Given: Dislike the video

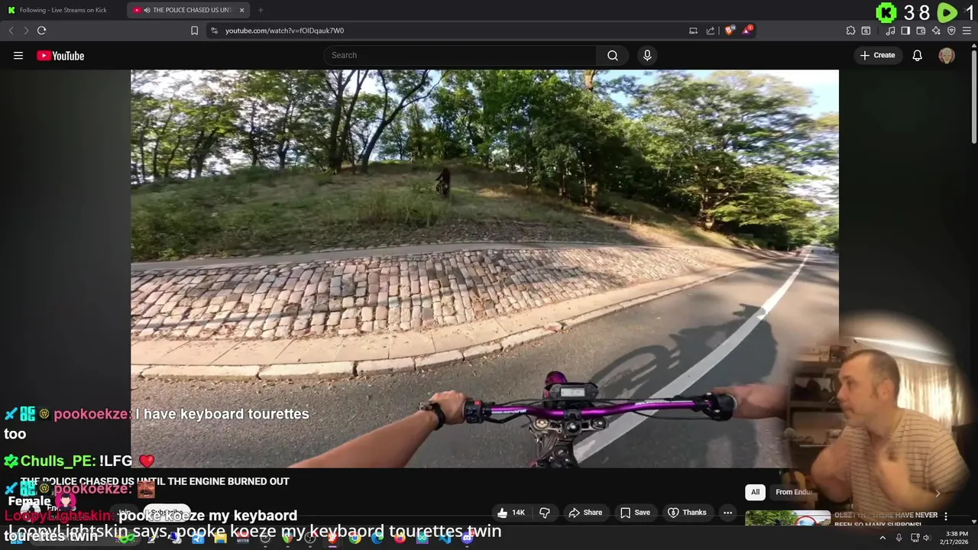Looking at the screenshot, I should 545,513.
